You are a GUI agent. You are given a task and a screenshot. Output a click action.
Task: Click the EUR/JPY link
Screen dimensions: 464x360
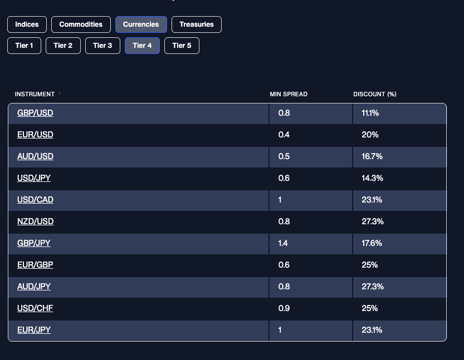coord(34,330)
